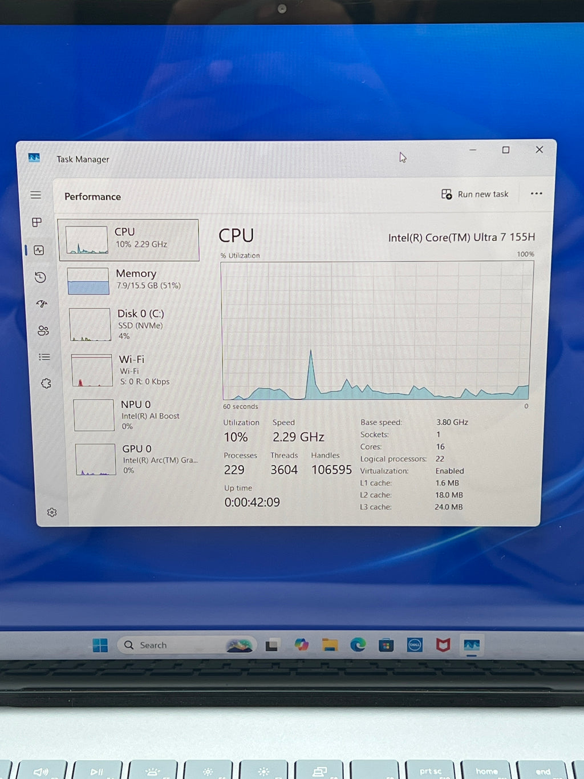Click the CPU utilization graph
Viewport: 584px width, 779px height.
(376, 330)
